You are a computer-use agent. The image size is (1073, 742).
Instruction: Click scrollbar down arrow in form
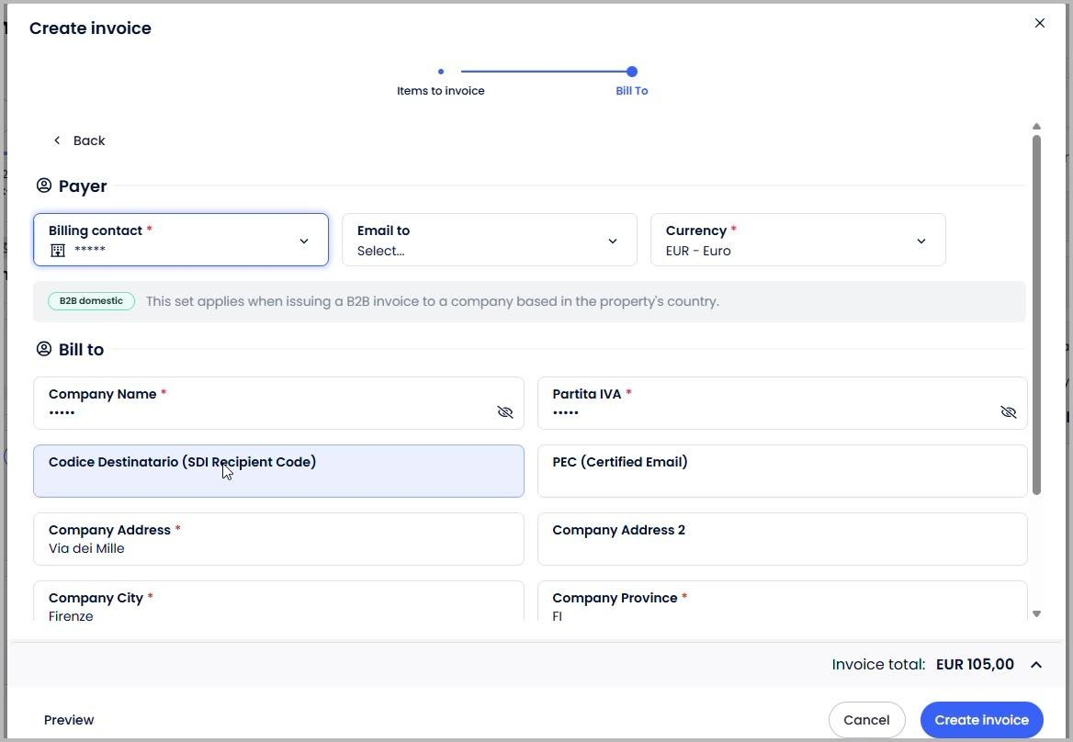pos(1036,614)
